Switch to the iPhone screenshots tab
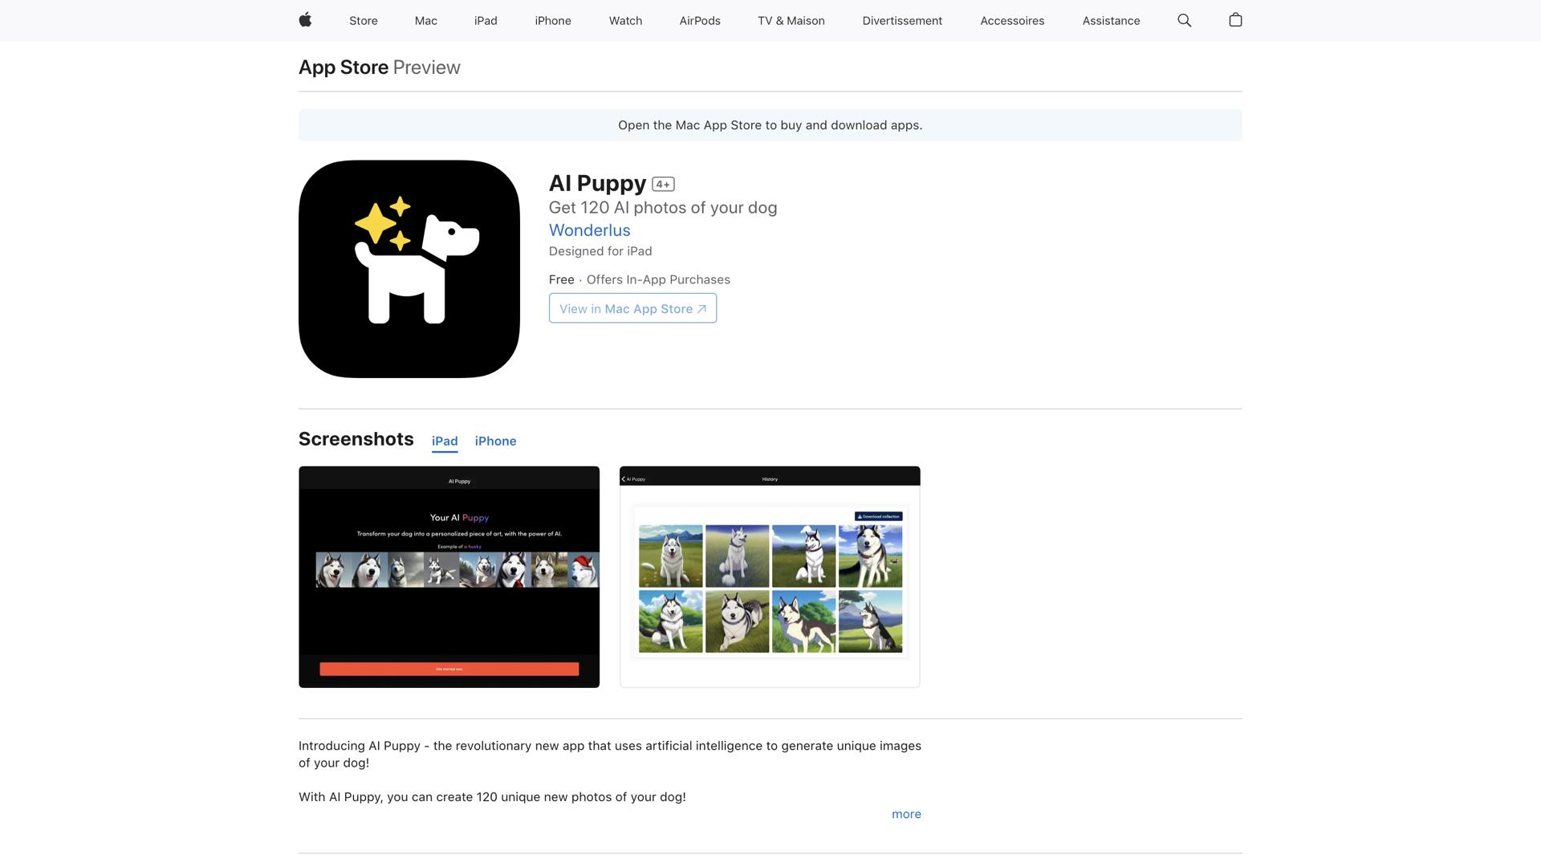The height and width of the screenshot is (867, 1541). pyautogui.click(x=495, y=441)
